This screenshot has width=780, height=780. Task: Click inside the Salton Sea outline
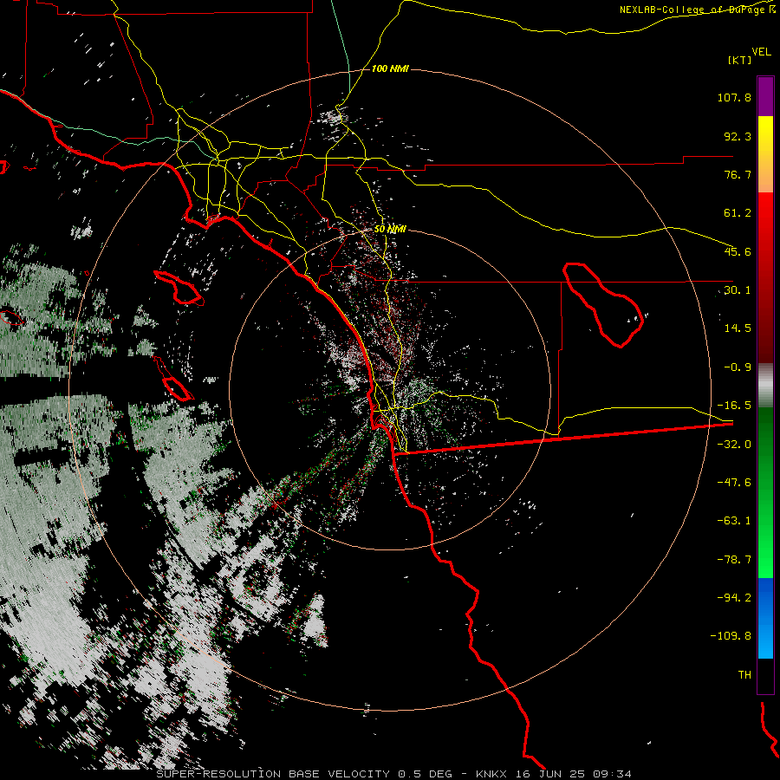(604, 303)
